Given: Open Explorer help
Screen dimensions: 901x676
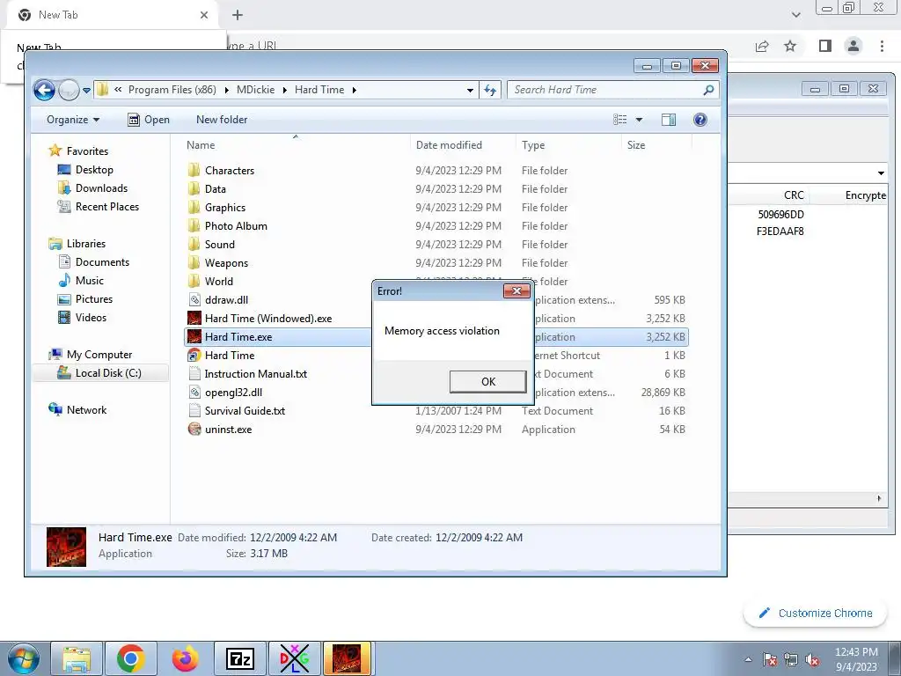Looking at the screenshot, I should tap(700, 120).
